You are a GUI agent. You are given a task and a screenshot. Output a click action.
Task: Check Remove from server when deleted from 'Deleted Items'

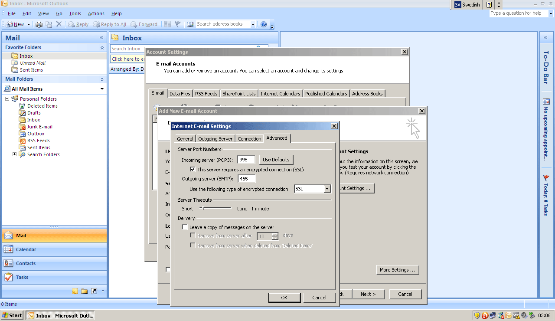[x=193, y=246]
